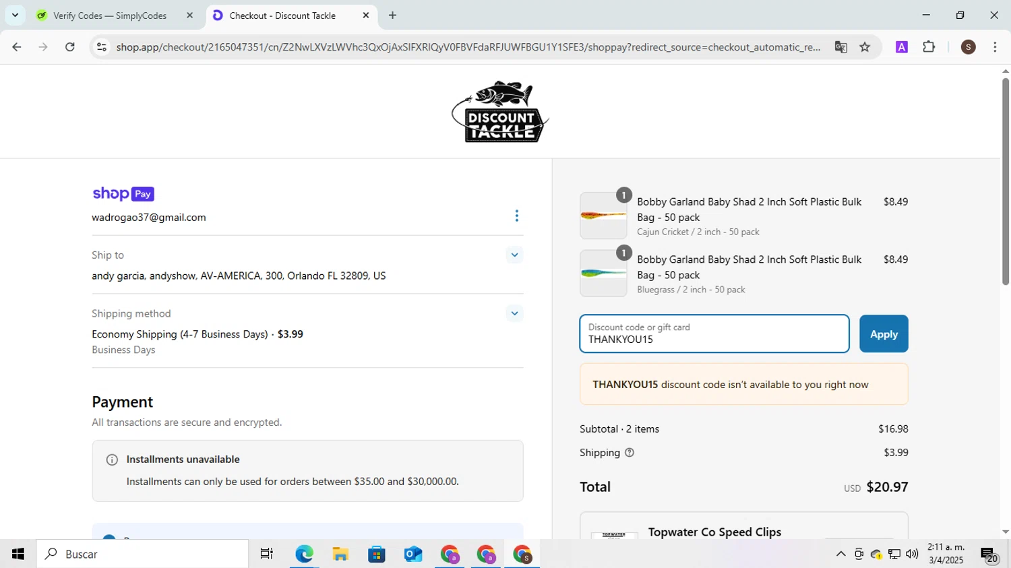Viewport: 1011px width, 568px height.
Task: Click the Buscar taskbar search box
Action: point(142,554)
